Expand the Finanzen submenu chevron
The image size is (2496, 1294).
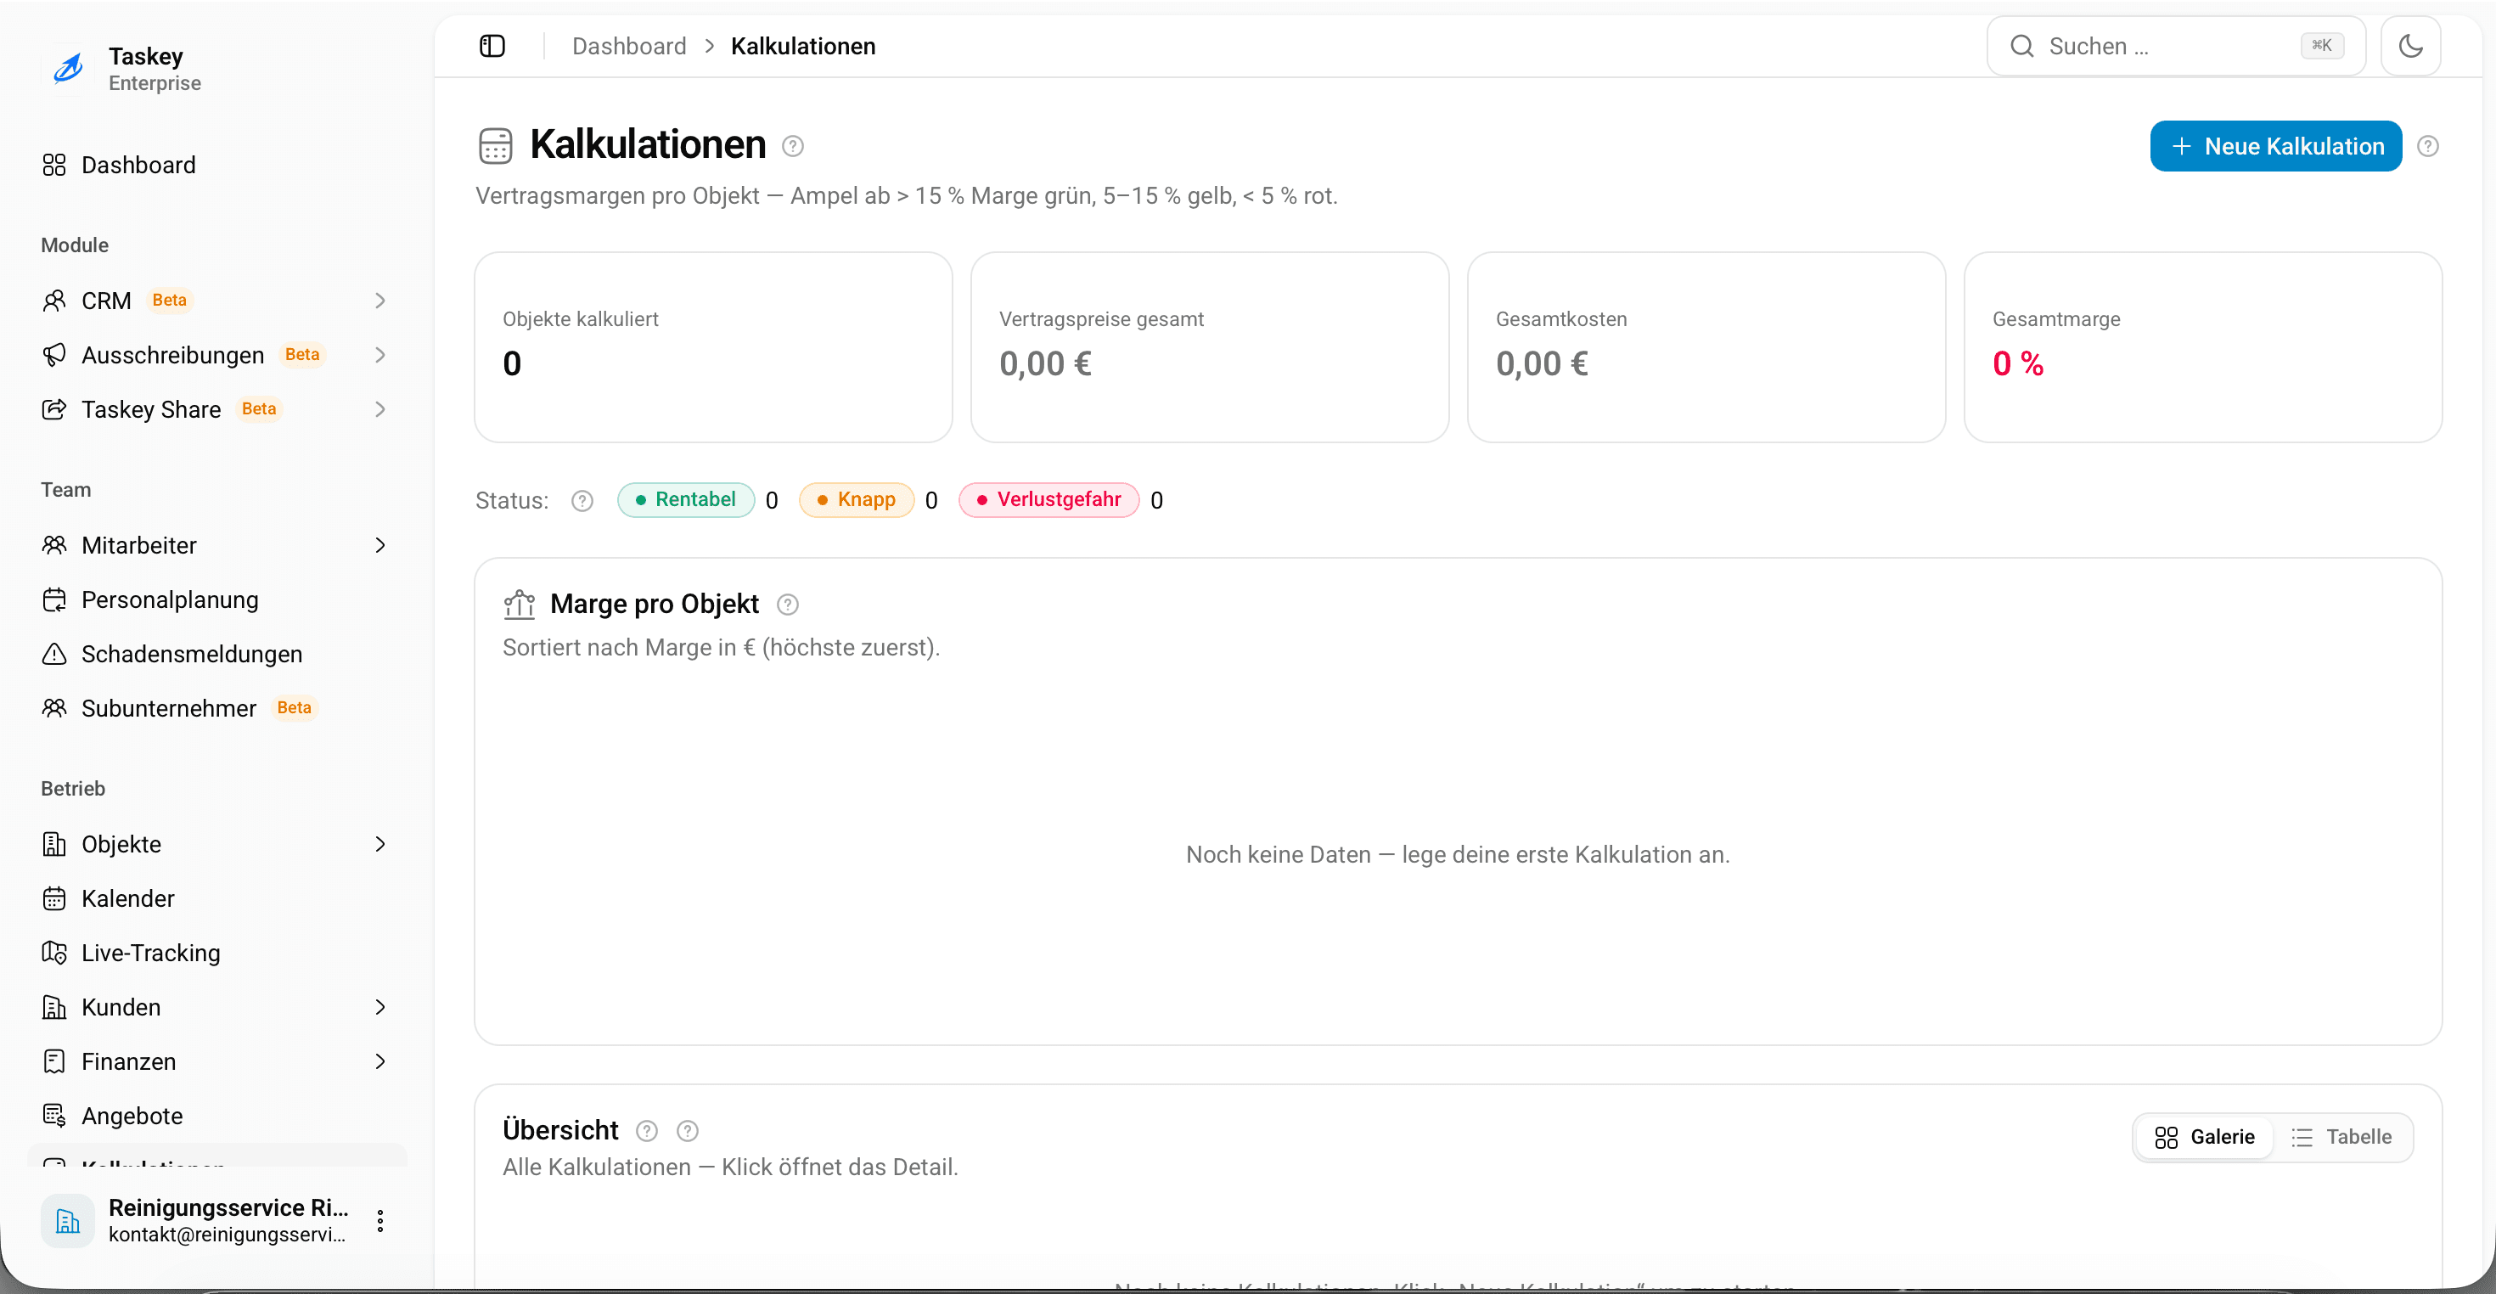point(379,1061)
